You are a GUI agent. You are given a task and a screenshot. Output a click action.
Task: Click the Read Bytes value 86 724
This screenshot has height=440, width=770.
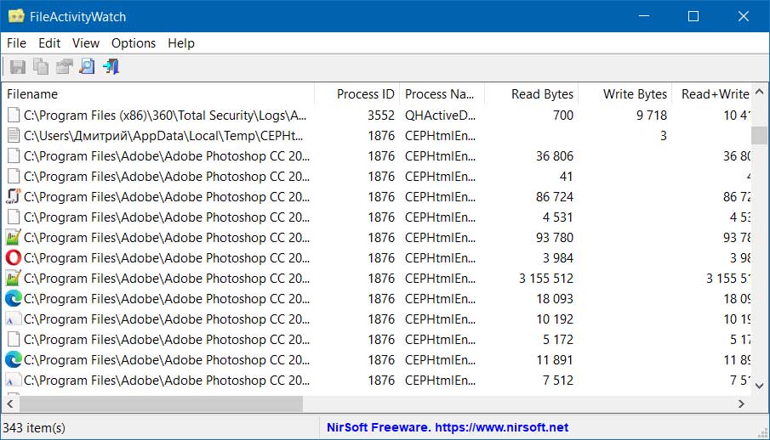(555, 197)
